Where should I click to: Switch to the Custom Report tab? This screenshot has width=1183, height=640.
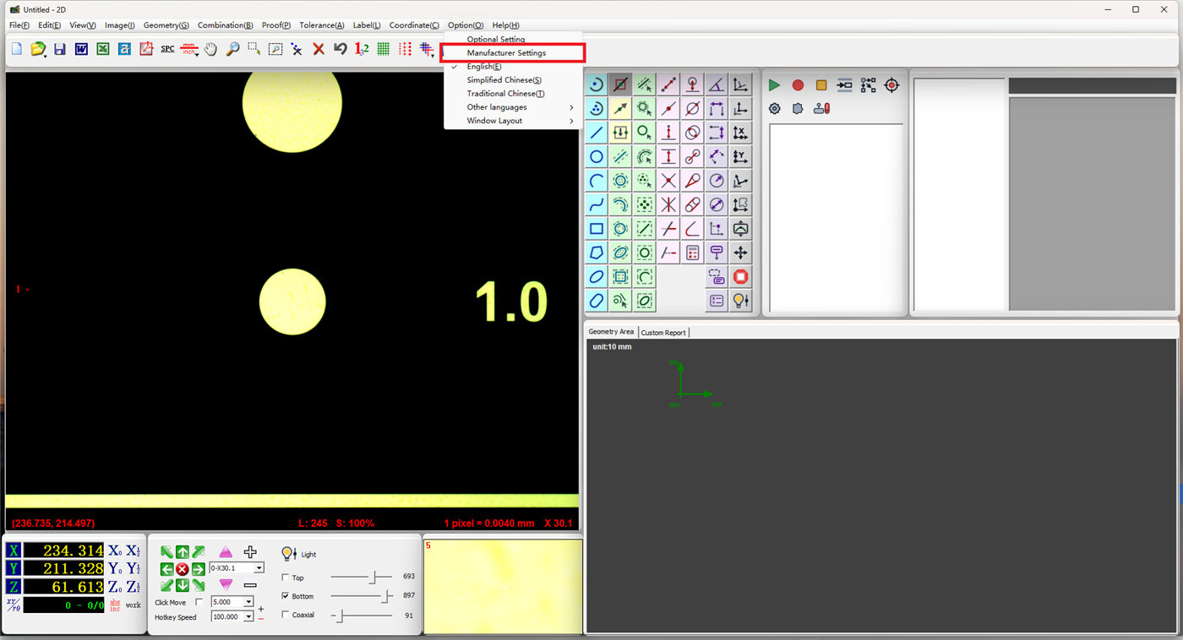pos(663,333)
